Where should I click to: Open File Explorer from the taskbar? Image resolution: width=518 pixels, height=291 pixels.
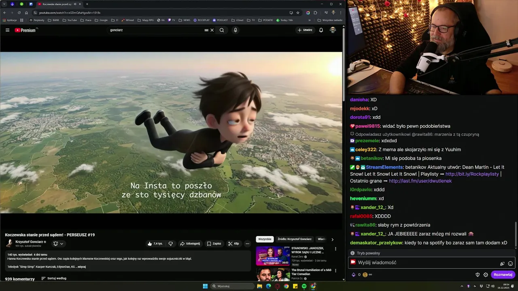[x=259, y=286]
